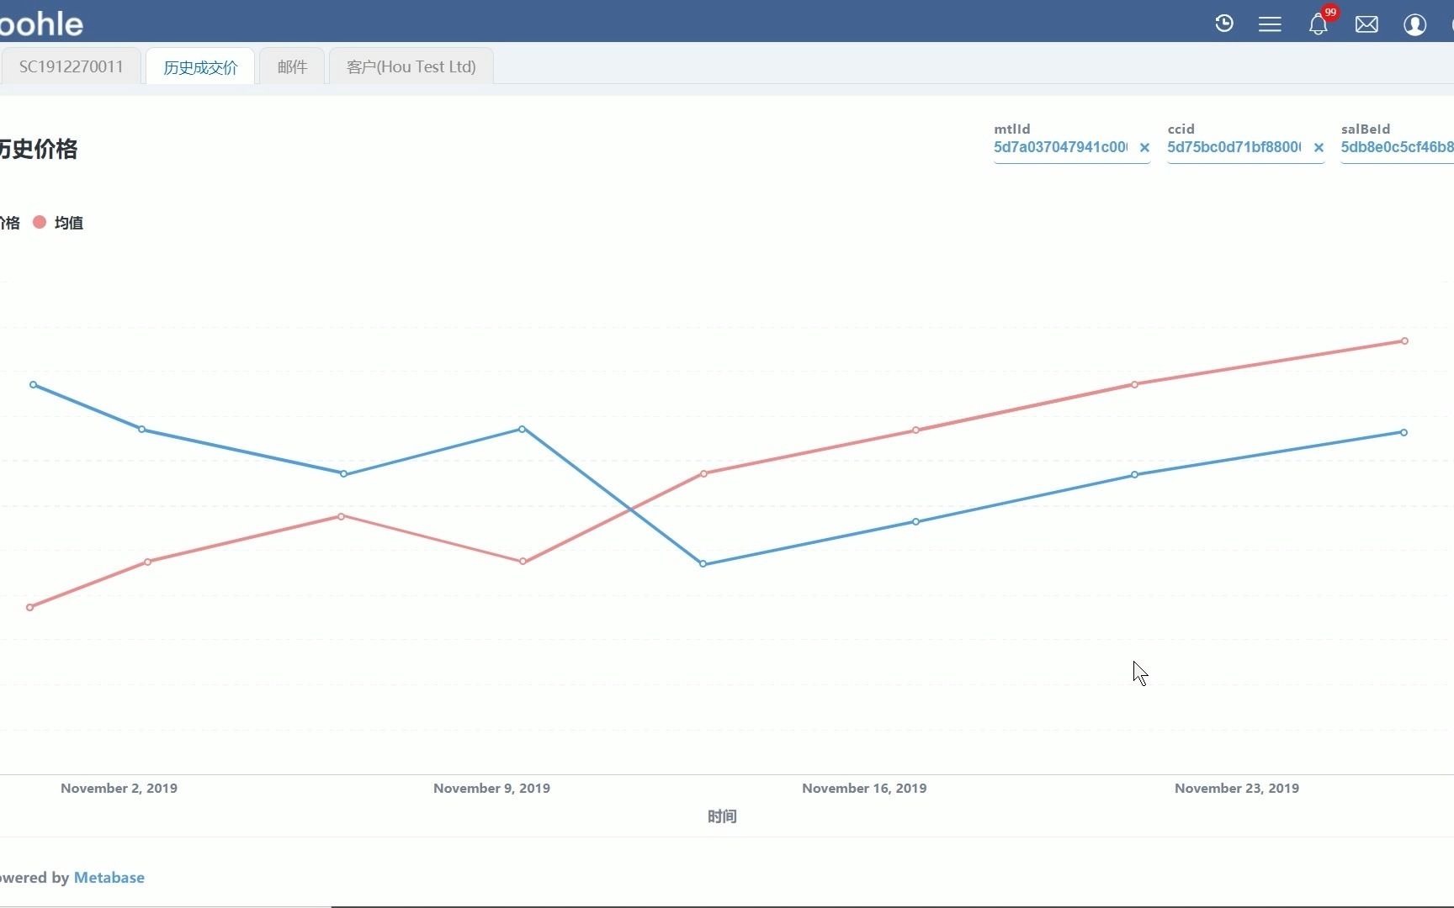
Task: Clear the ccid filter value
Action: (1319, 147)
